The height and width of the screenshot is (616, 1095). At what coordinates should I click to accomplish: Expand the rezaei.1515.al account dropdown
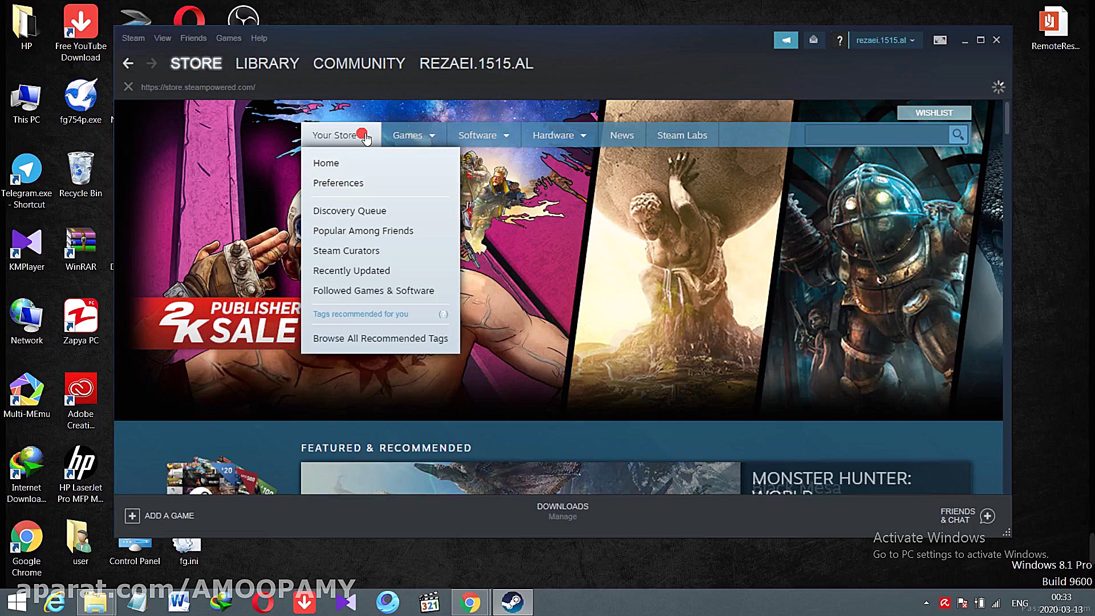click(x=885, y=40)
